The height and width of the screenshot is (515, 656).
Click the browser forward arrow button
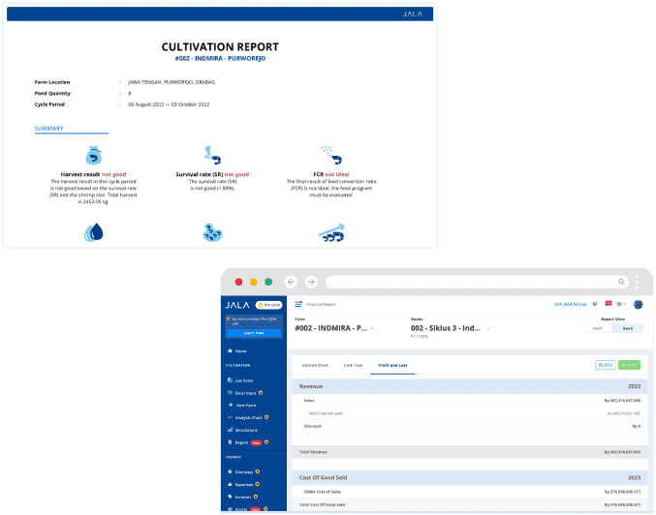coord(311,282)
